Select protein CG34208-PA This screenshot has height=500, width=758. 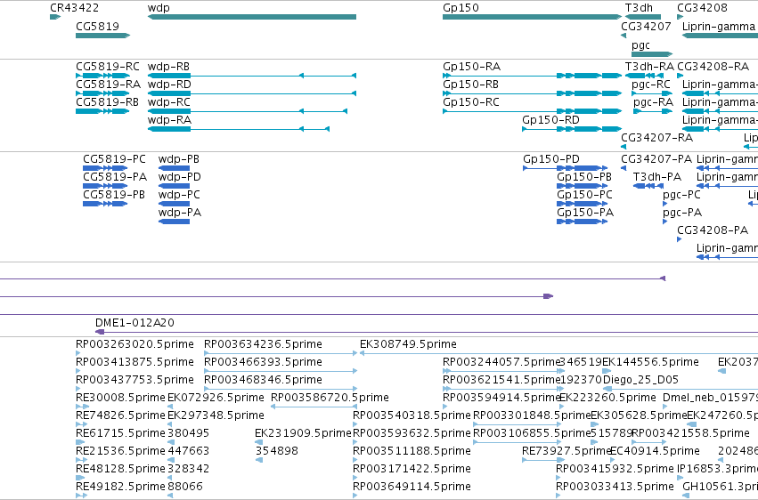tap(680, 239)
